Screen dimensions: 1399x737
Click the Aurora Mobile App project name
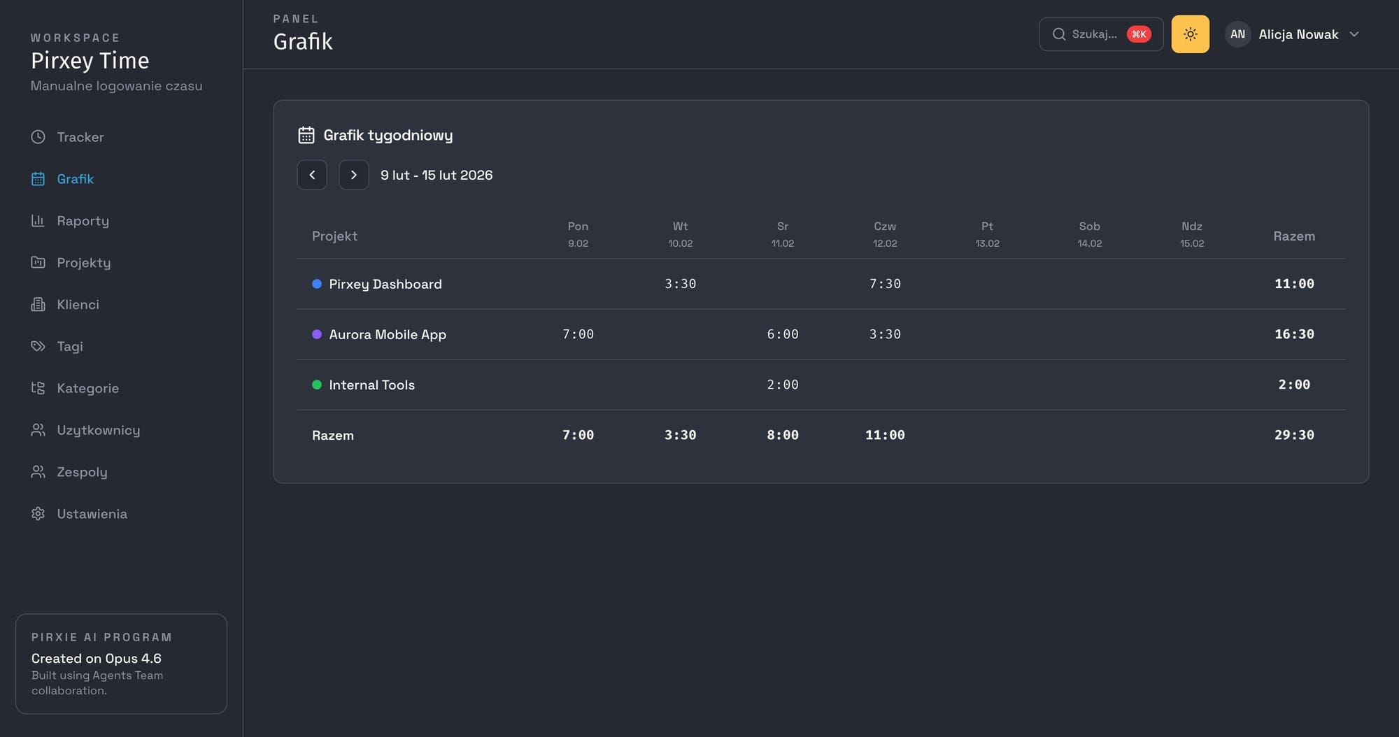(x=388, y=334)
